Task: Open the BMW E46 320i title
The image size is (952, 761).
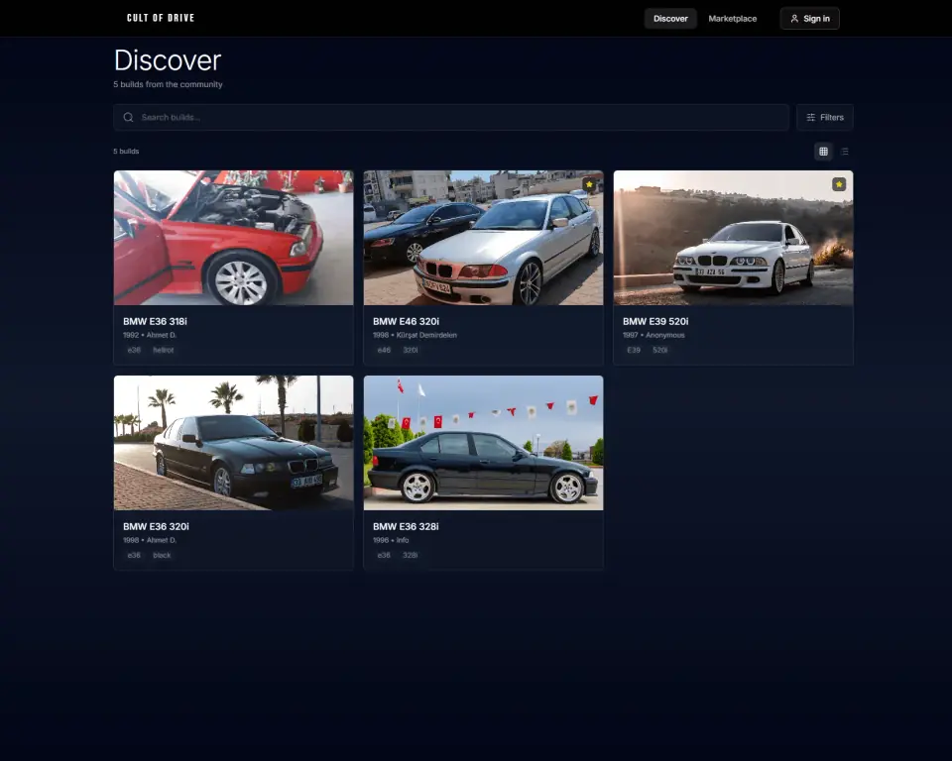Action: point(406,321)
